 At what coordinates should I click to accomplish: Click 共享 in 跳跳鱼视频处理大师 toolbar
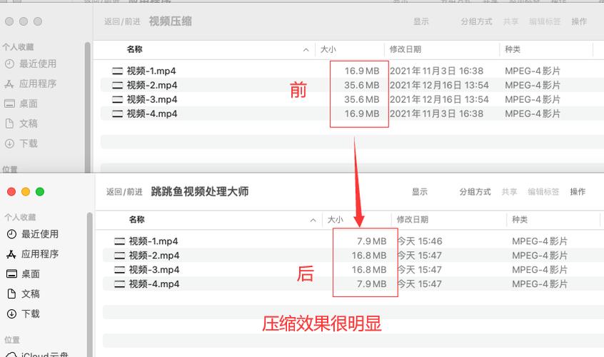pos(509,192)
